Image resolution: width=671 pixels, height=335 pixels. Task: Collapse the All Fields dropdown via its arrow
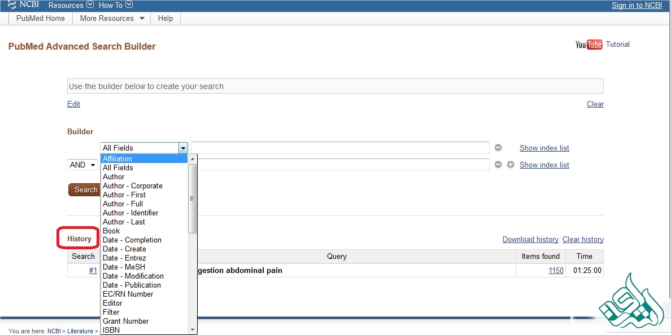point(183,148)
